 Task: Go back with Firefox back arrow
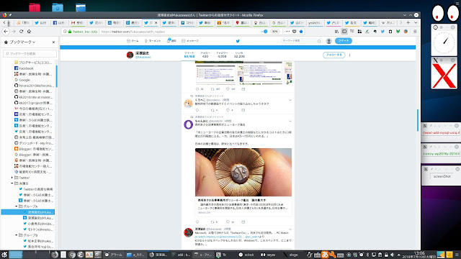click(6, 32)
